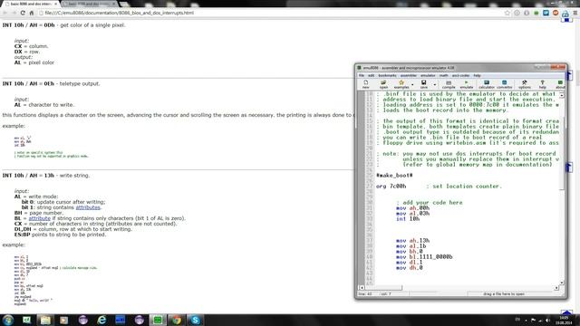The width and height of the screenshot is (580, 326).
Task: Open the assembler menu in emu8086
Action: pos(409,75)
